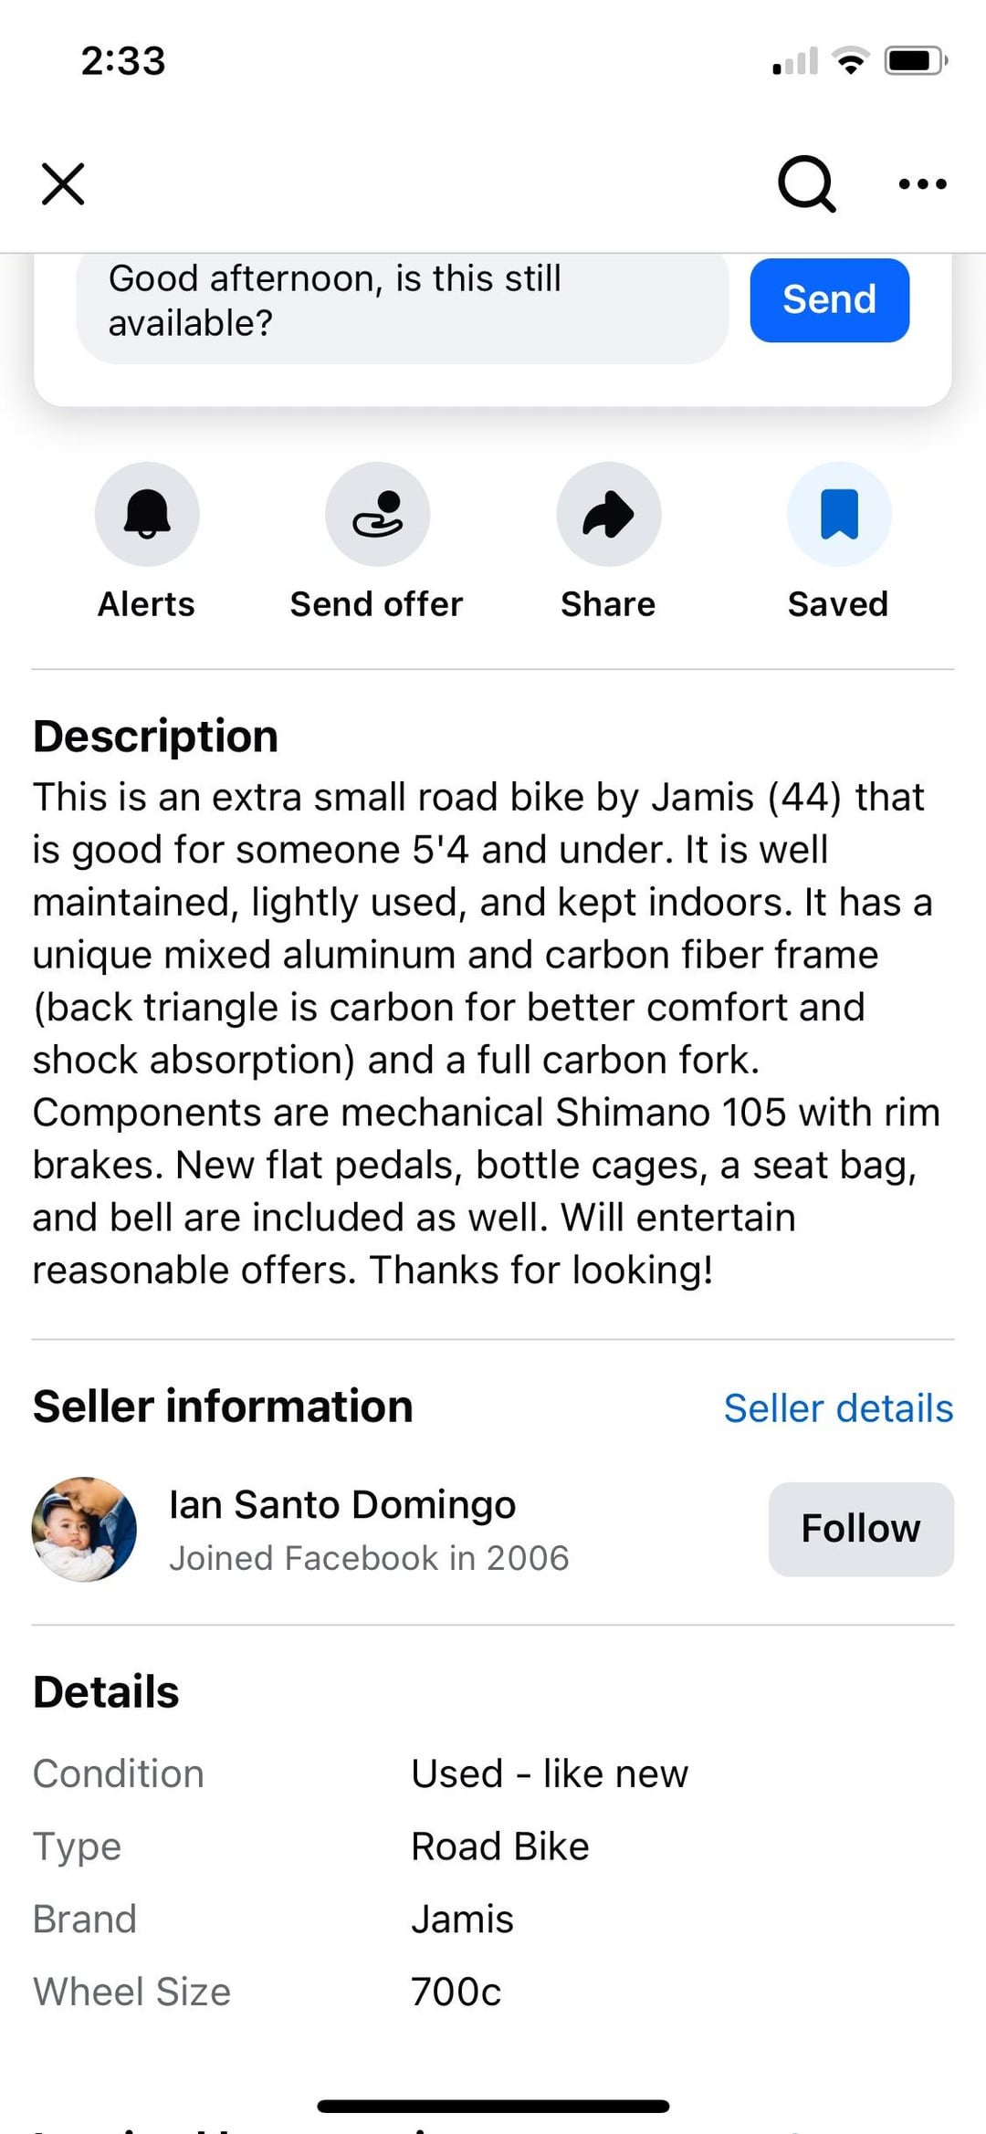Screen dimensions: 986x2134
Task: Tap the Share arrow icon
Action: pos(608,514)
